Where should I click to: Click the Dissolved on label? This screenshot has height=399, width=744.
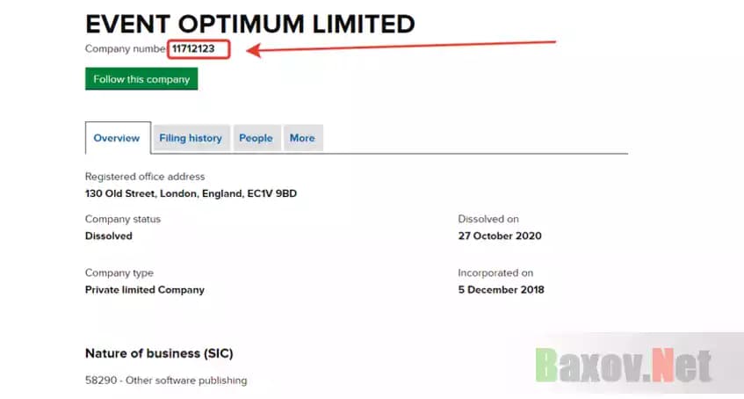488,219
